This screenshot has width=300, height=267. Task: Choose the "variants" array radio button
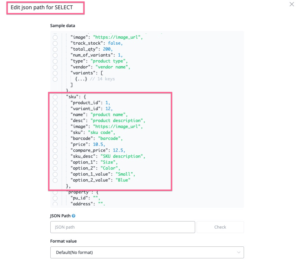(x=55, y=73)
